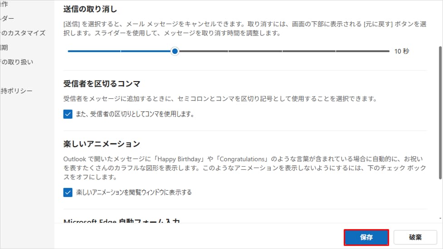Click the undo send slider handle

(175, 51)
